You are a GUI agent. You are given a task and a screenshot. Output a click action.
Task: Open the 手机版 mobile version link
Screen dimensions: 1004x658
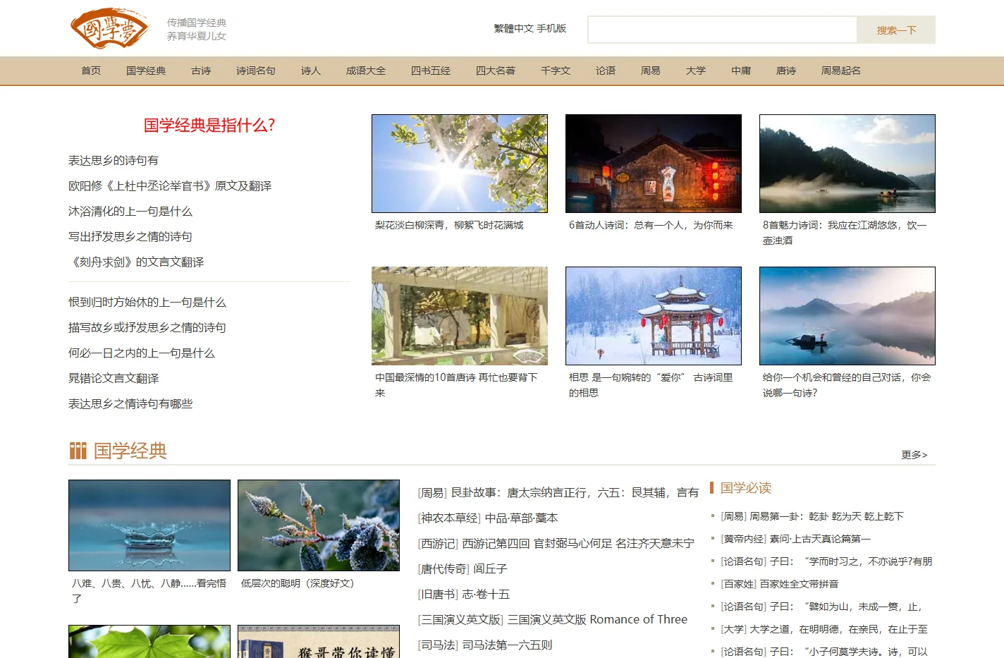(551, 29)
